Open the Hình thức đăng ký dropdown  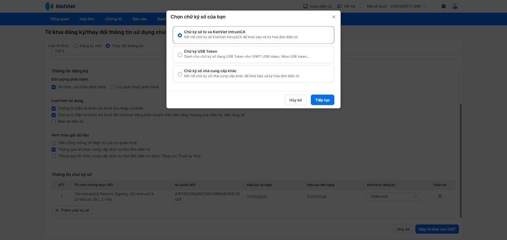(x=394, y=197)
